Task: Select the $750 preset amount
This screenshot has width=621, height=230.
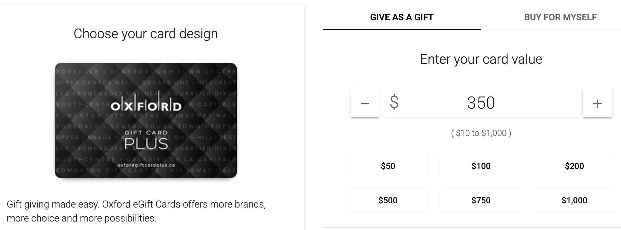Action: click(481, 200)
